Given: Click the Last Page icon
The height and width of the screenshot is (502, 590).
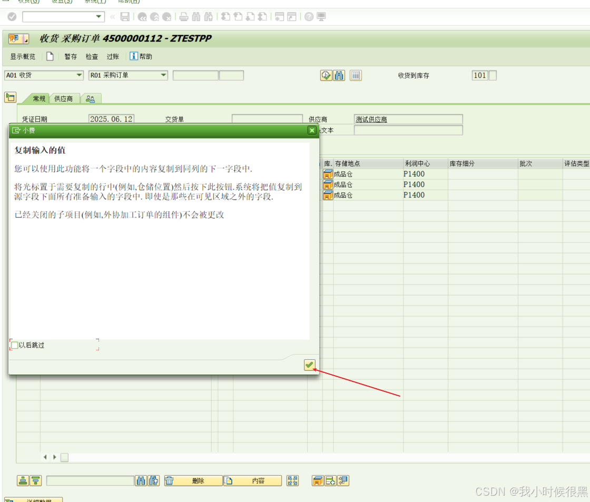Looking at the screenshot, I should [x=263, y=16].
